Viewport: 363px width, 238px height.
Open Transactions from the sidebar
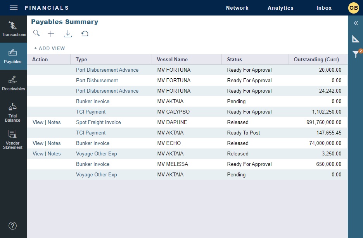click(13, 28)
